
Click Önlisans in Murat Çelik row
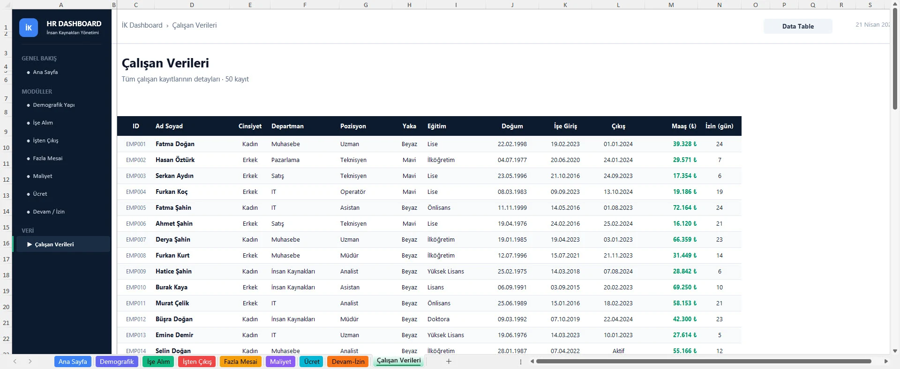pyautogui.click(x=439, y=303)
